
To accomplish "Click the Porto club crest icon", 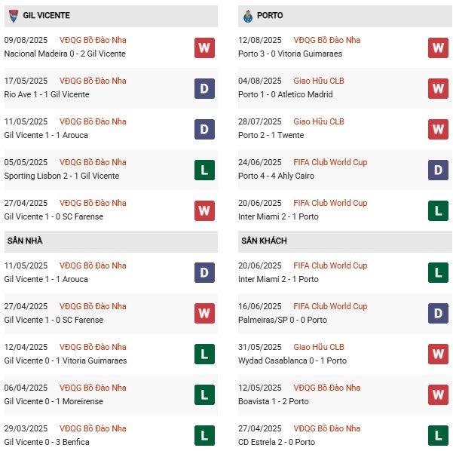I will point(248,16).
